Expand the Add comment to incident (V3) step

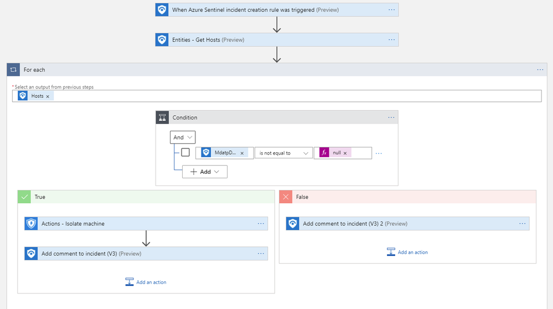[x=146, y=254]
